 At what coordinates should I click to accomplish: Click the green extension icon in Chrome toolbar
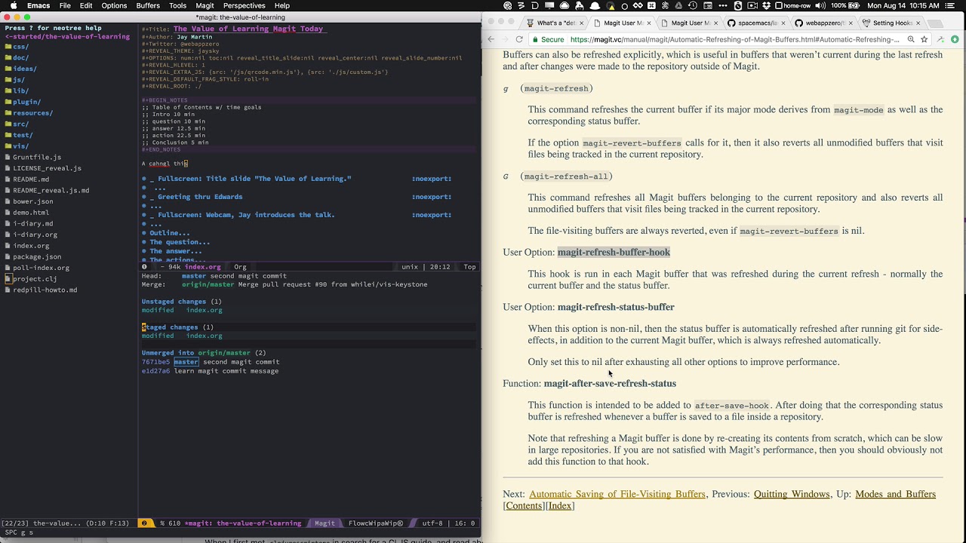[955, 39]
